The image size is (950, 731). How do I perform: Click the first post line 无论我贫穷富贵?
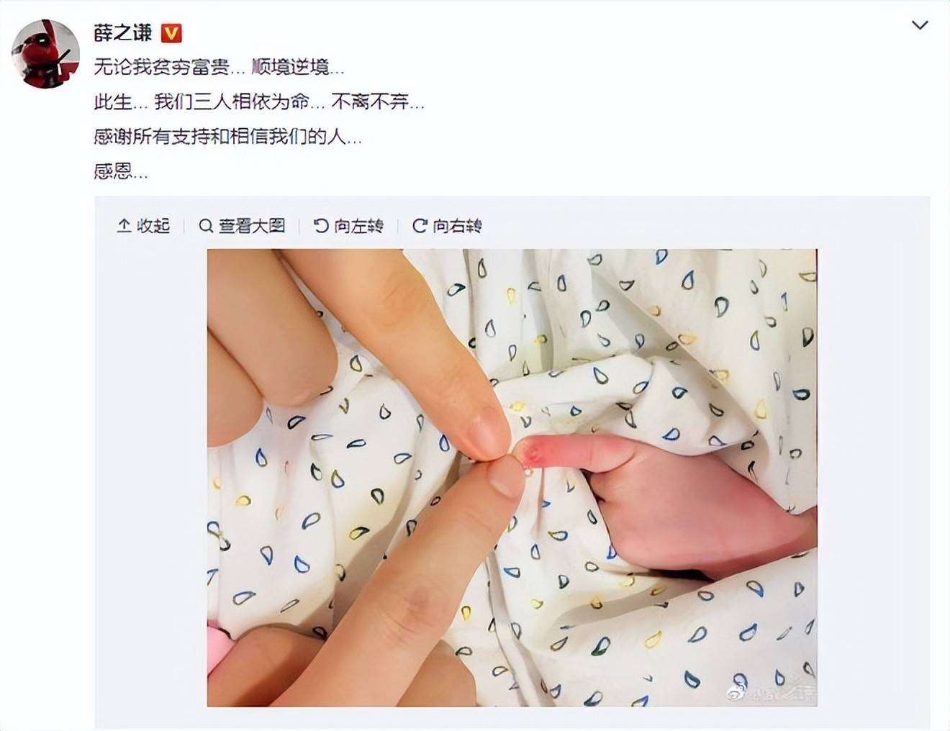tap(220, 68)
